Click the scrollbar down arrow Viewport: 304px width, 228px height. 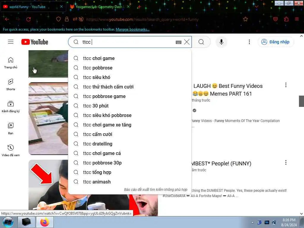[301, 213]
